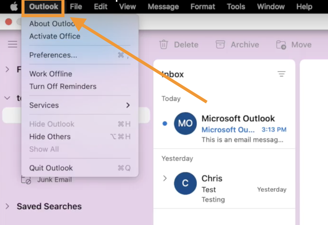Choose Quit Outlook
The image size is (328, 225).
coord(80,168)
